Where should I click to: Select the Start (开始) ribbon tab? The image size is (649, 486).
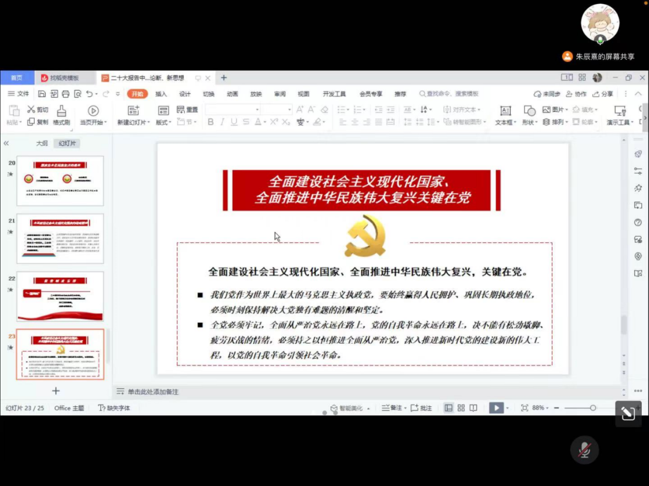(x=138, y=94)
